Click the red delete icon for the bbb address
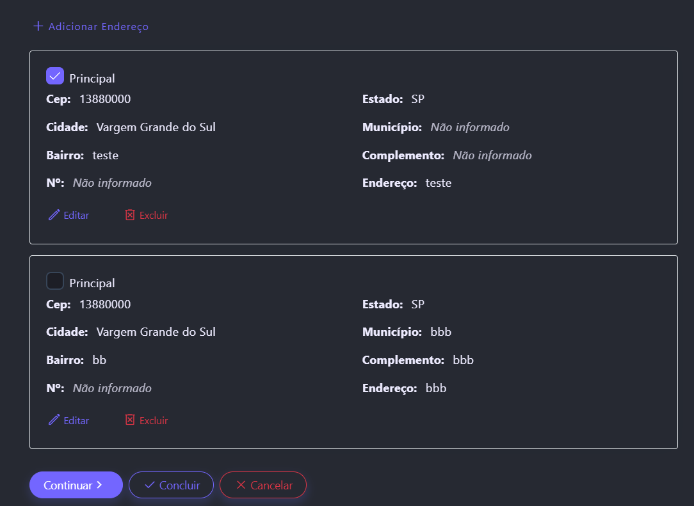694x506 pixels. pyautogui.click(x=130, y=420)
